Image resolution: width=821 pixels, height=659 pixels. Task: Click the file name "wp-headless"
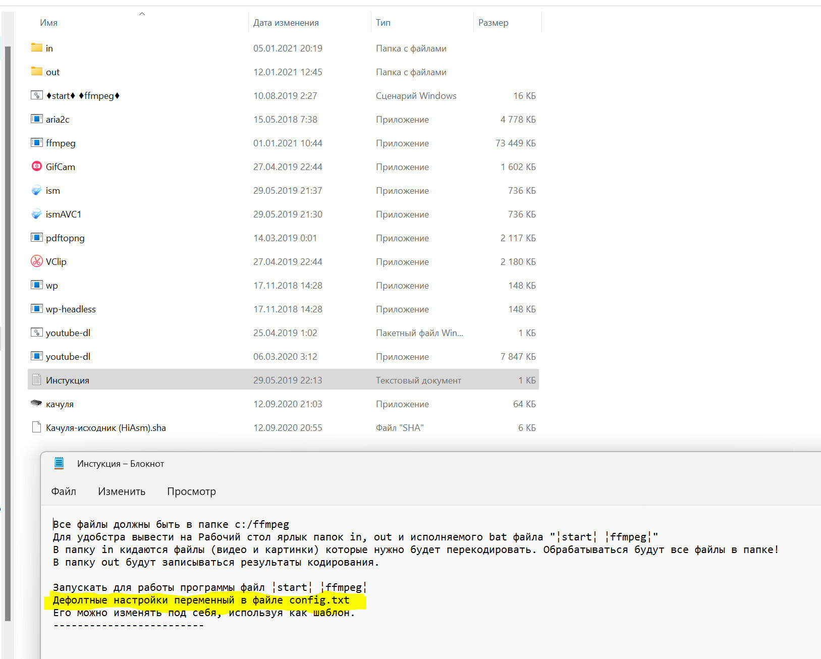click(x=71, y=309)
